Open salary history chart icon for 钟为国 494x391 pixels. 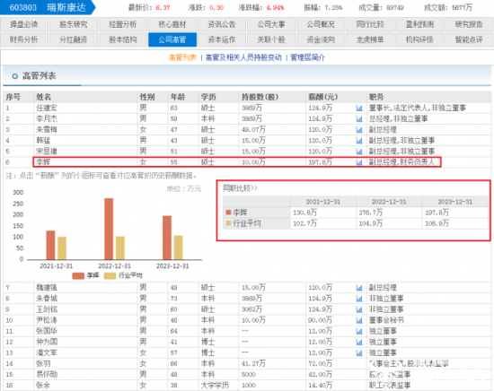point(359,342)
